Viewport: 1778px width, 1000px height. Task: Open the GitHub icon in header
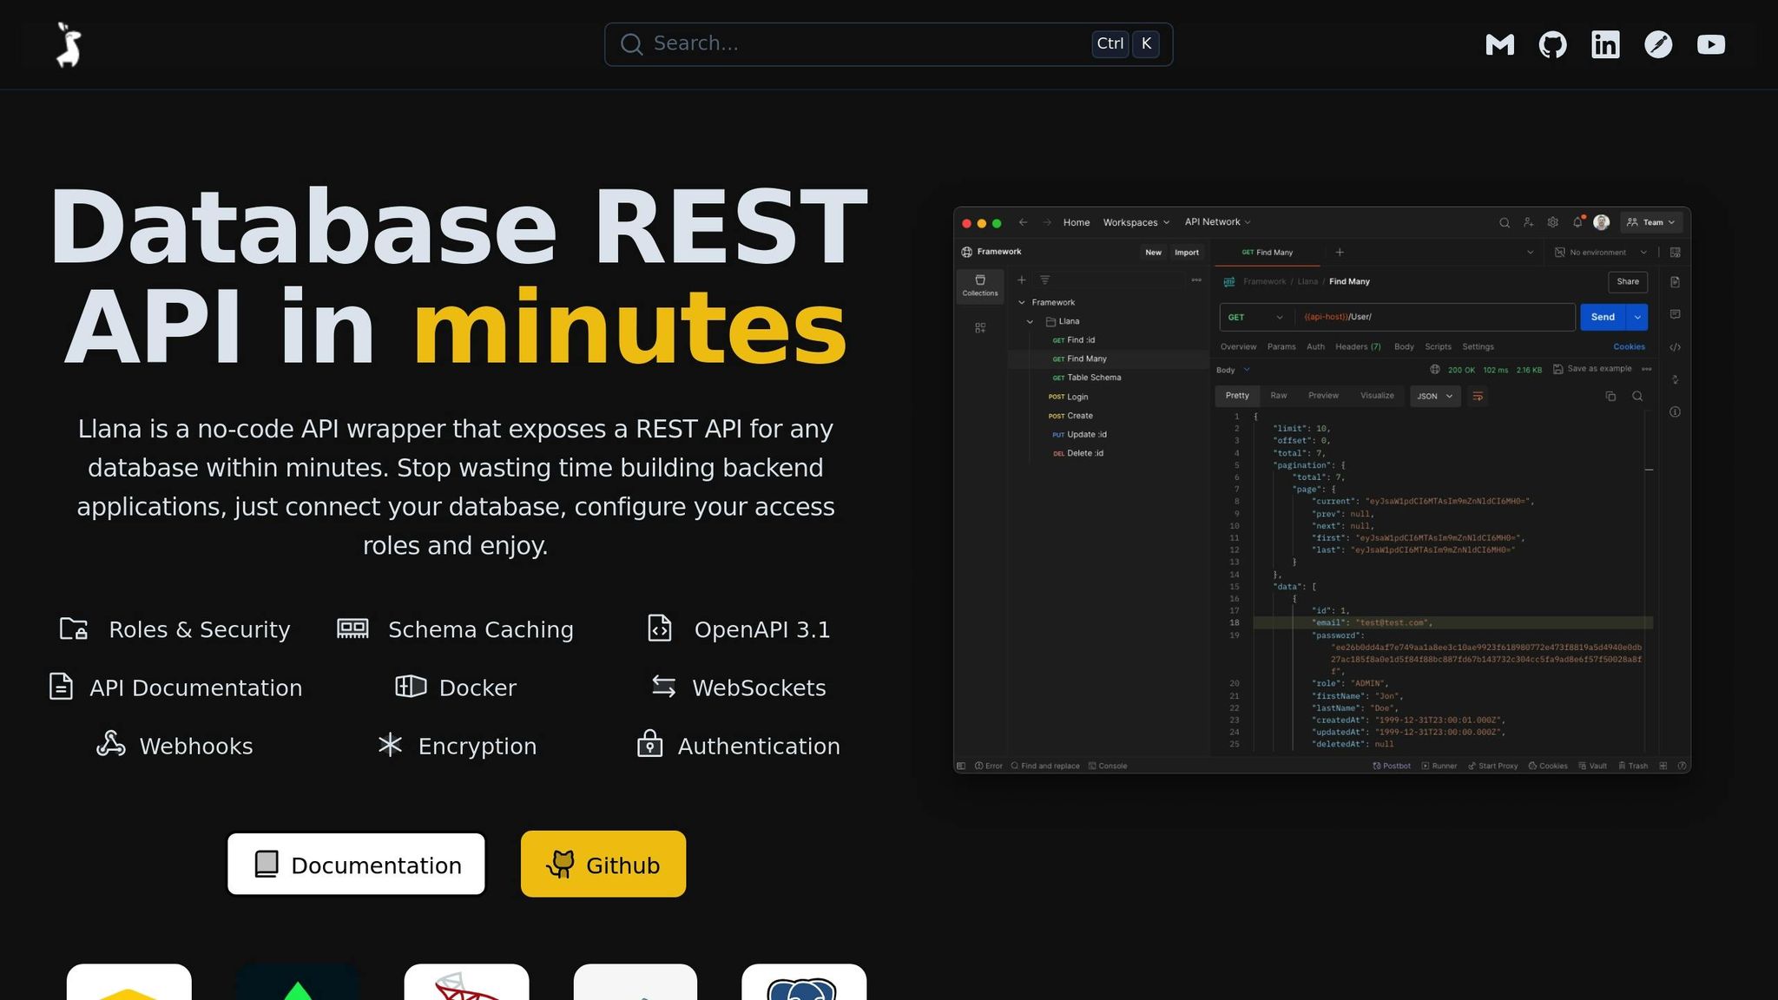click(1552, 44)
